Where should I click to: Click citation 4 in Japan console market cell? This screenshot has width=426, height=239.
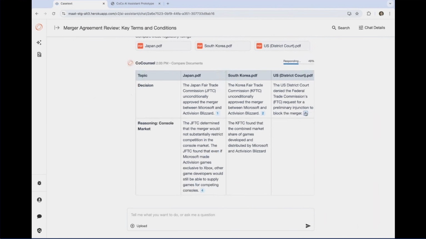(202, 190)
